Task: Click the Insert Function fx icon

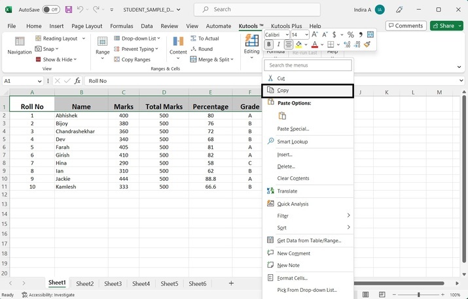Action: tap(77, 81)
